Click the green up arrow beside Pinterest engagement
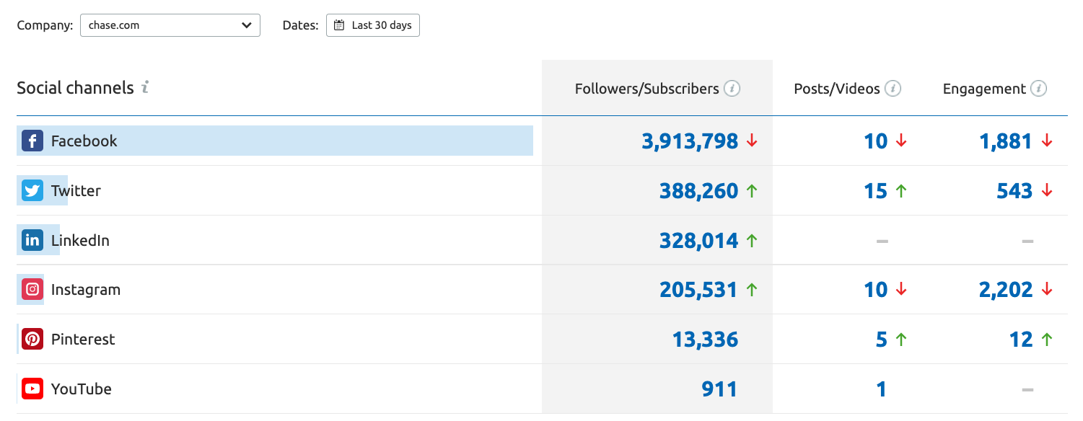Viewport: 1083px width, 421px height. tap(1048, 340)
